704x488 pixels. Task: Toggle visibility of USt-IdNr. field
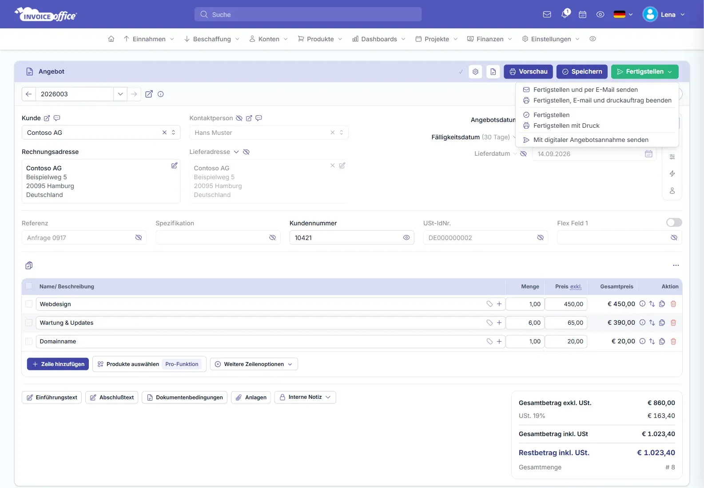coord(540,237)
